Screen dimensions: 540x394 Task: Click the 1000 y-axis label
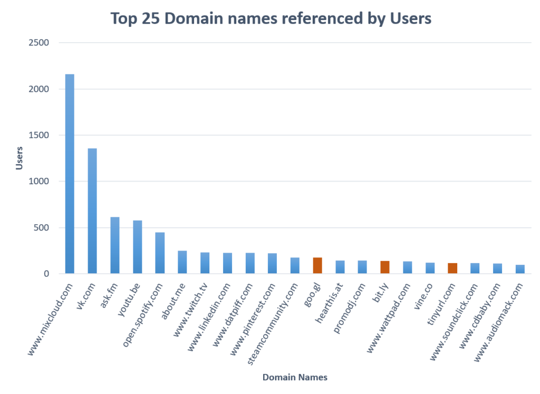[38, 181]
